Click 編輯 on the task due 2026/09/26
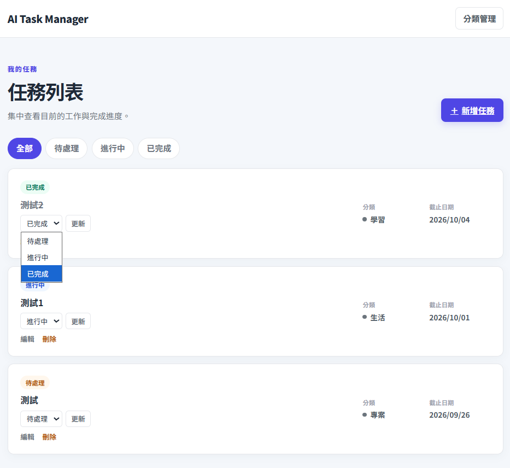The image size is (510, 468). [27, 437]
